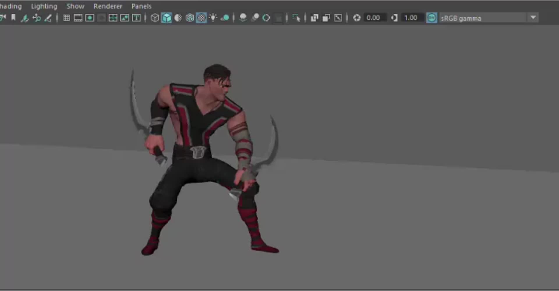Open the Show menu
This screenshot has width=559, height=291.
coord(75,6)
